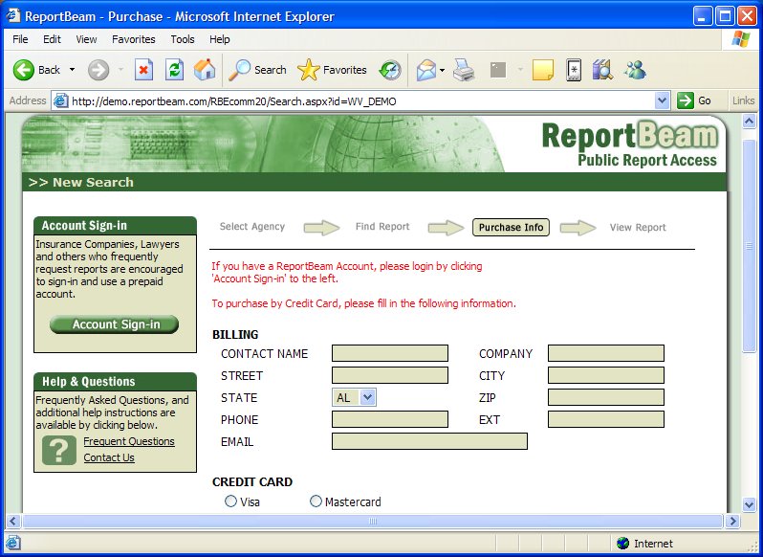Open the Contact Us link
763x557 pixels.
109,457
